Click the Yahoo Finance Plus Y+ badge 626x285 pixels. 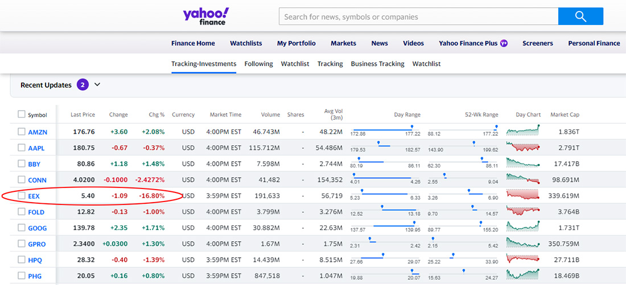pyautogui.click(x=504, y=43)
